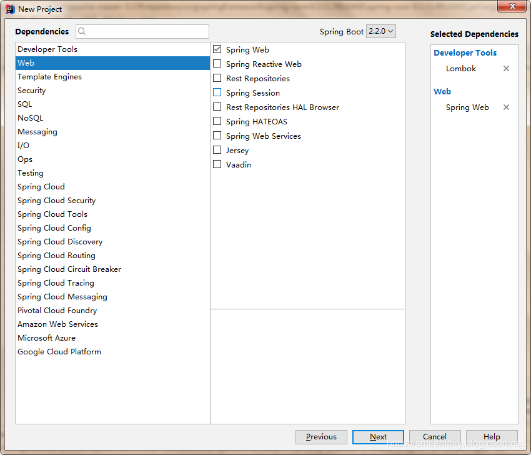The height and width of the screenshot is (455, 531).
Task: Tick the Spring Web Services checkbox
Action: pyautogui.click(x=217, y=136)
